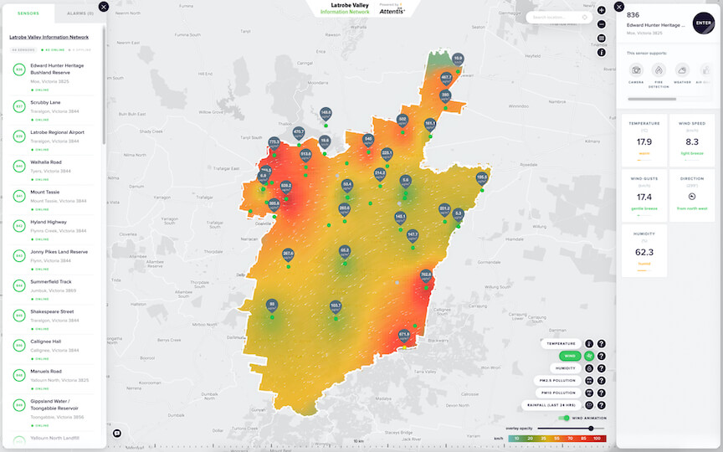Viewport: 723px width, 452px height.
Task: Click the PM2.5 pollution overlay icon
Action: tap(589, 381)
